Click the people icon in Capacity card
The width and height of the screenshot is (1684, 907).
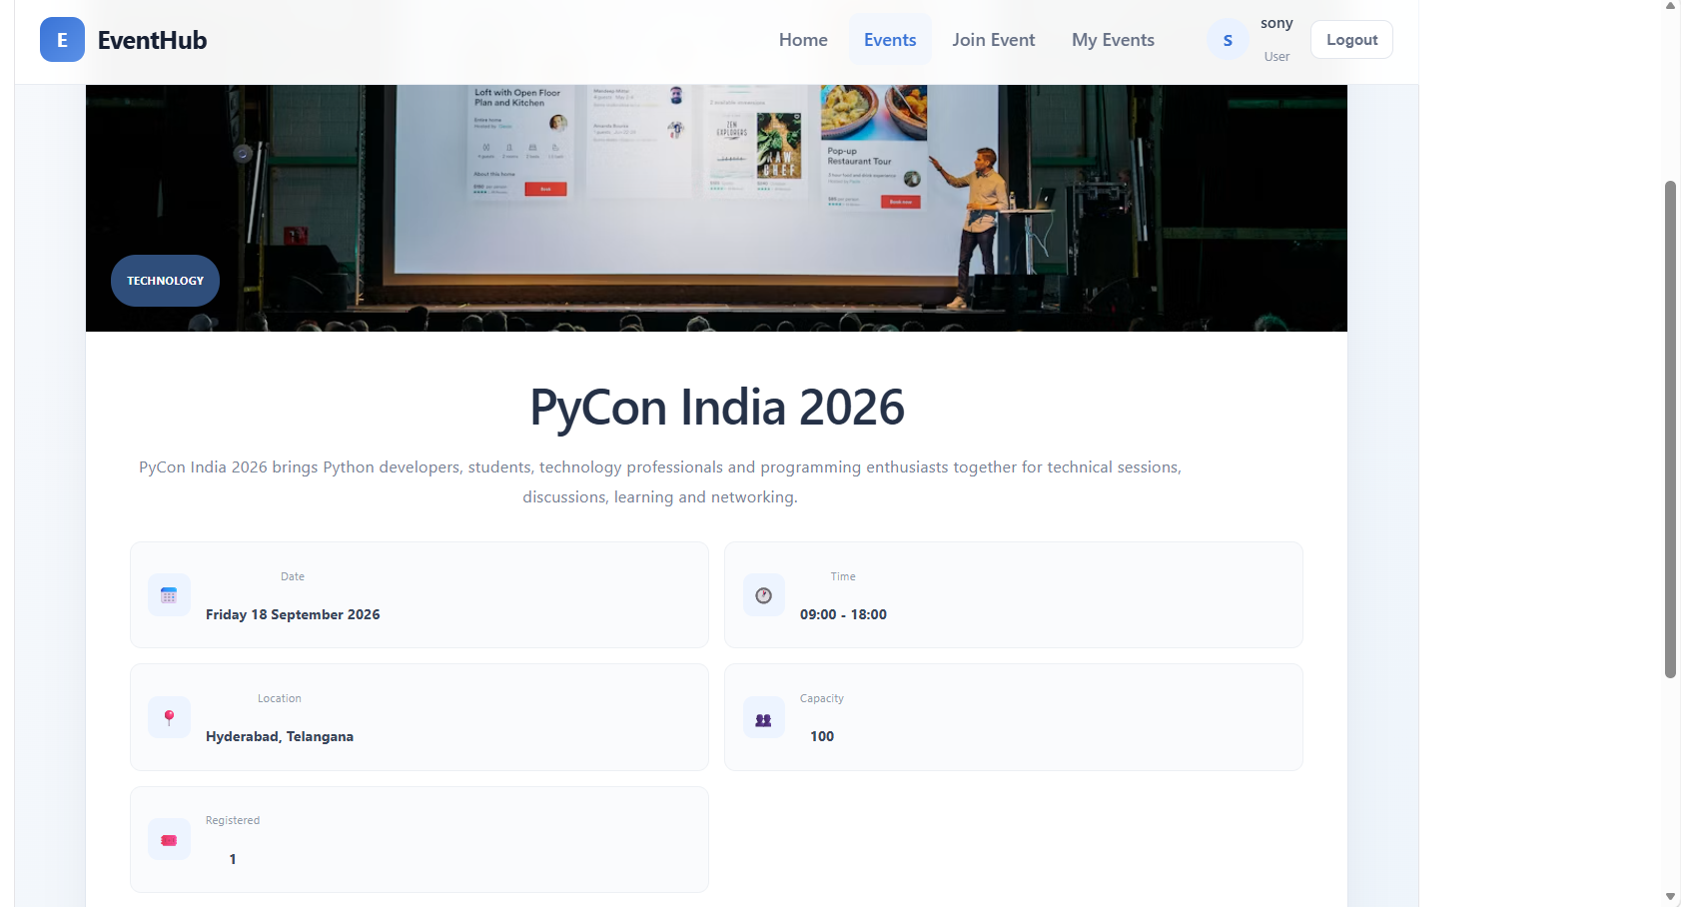[763, 718]
